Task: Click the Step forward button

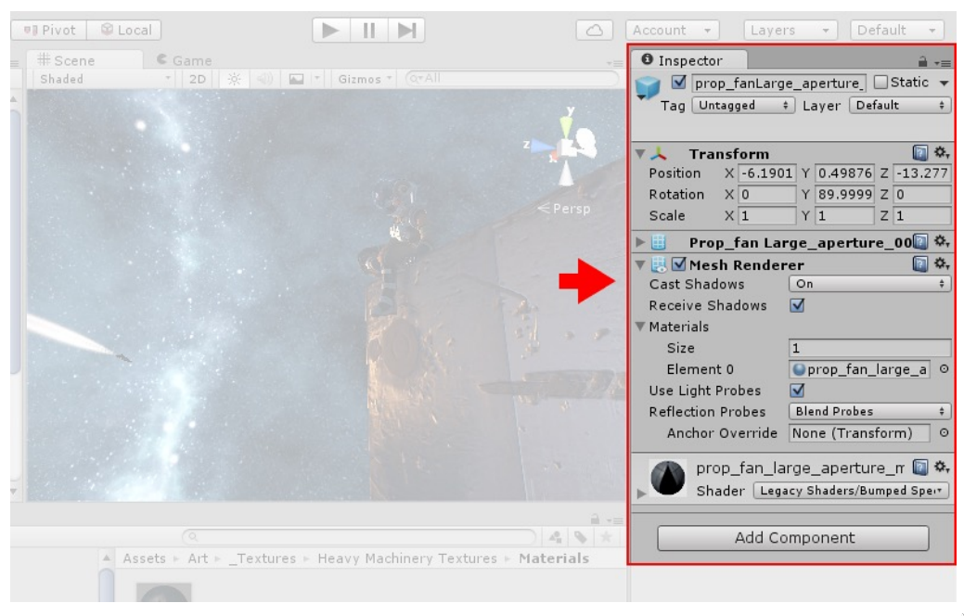Action: click(406, 30)
